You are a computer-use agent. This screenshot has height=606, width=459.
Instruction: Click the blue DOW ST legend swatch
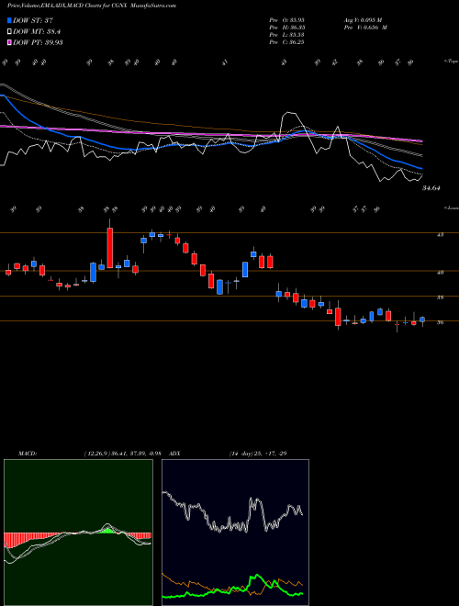(x=9, y=20)
